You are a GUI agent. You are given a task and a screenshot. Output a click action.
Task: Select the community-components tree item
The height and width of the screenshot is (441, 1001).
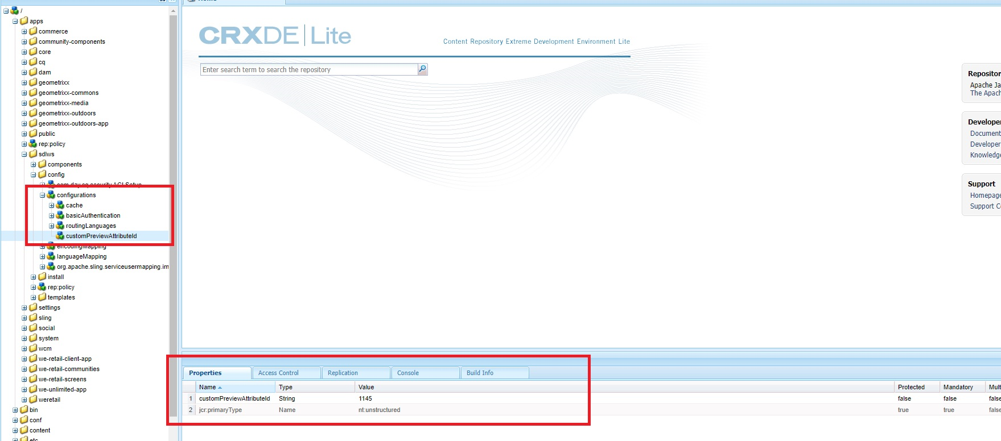click(72, 41)
